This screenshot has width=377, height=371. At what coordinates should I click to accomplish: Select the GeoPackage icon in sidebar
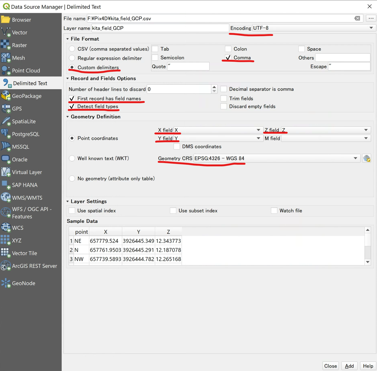point(6,96)
